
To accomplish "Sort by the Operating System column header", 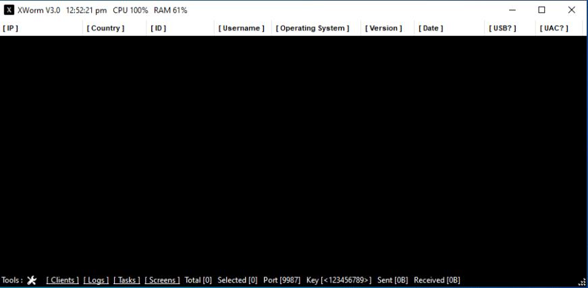I will tap(316, 28).
